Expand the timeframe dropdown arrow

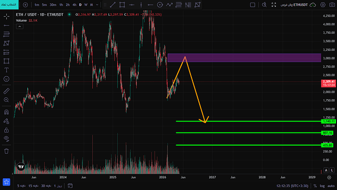tap(97, 5)
